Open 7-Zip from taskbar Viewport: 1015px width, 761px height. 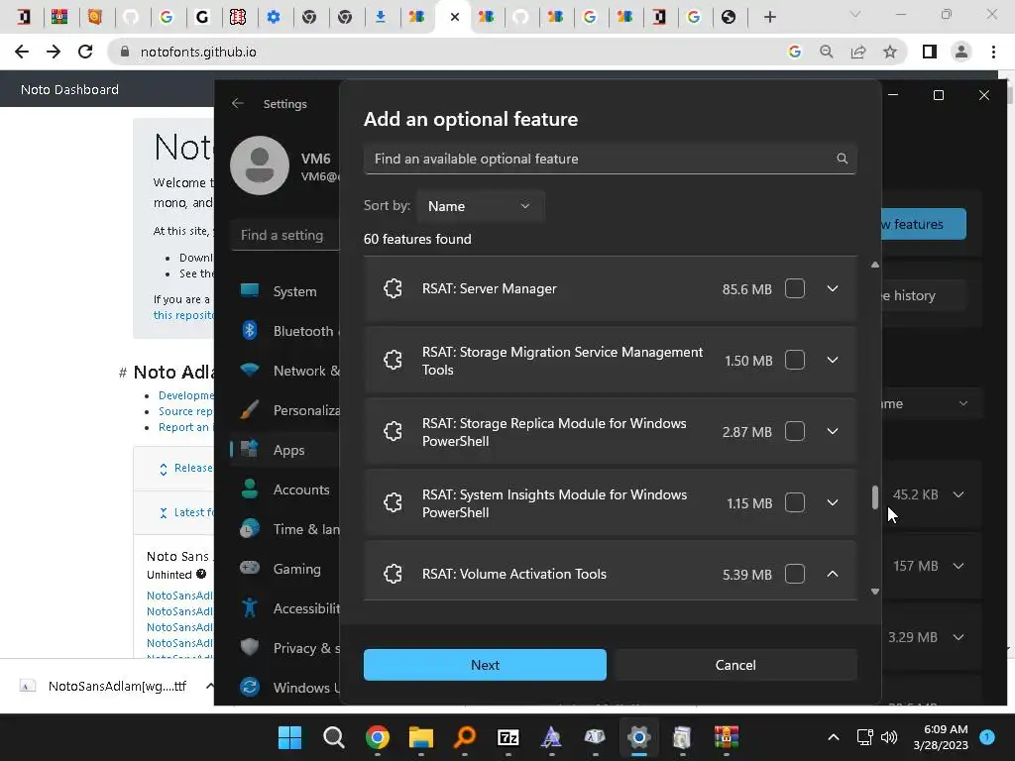[x=508, y=737]
